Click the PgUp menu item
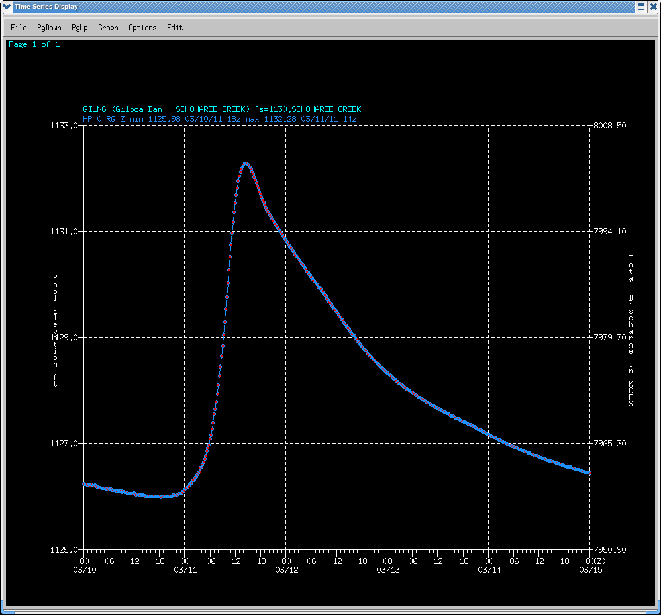The image size is (661, 615). click(79, 28)
